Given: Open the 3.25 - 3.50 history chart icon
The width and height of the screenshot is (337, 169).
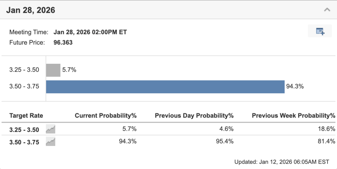Looking at the screenshot, I should 51,129.
